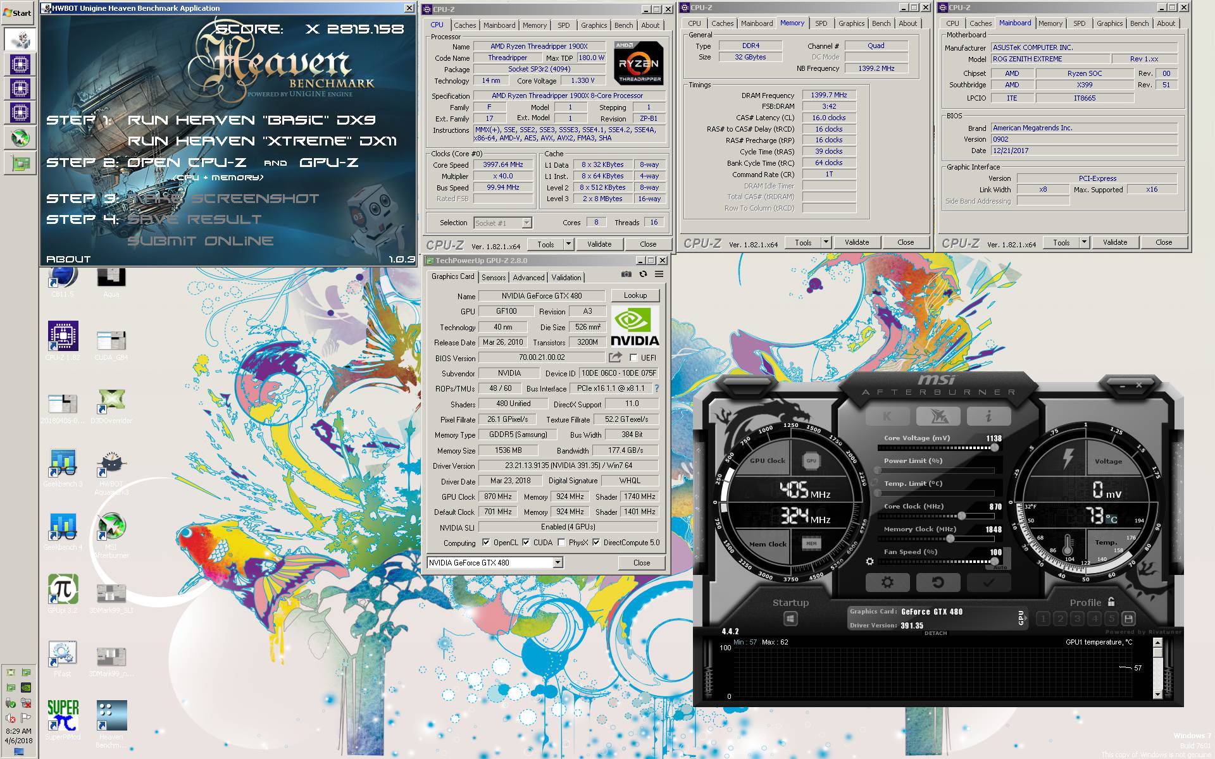Open the SuperPiMod desktop icon
This screenshot has width=1215, height=759.
63,720
